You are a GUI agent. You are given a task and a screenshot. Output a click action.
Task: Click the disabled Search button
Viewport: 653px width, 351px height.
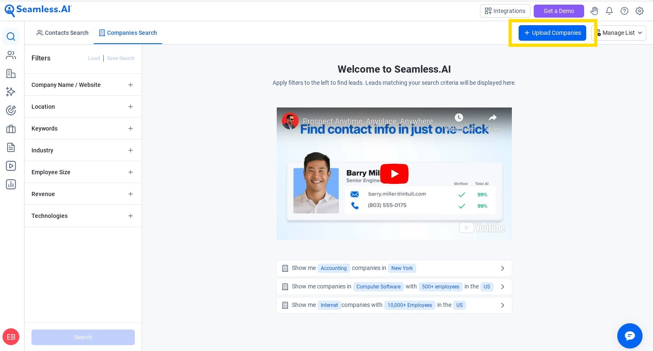coord(83,337)
